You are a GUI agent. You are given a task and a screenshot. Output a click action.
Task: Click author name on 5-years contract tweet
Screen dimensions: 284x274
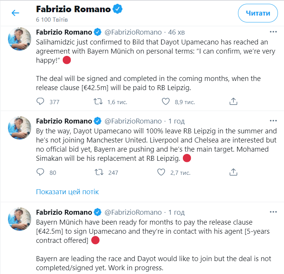pos(64,212)
